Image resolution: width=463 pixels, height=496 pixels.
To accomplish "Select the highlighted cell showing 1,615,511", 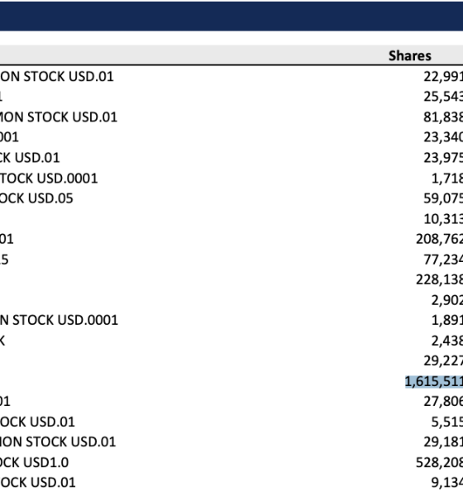I will click(x=434, y=381).
